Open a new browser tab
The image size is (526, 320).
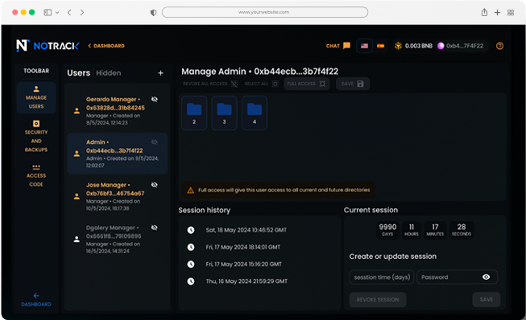click(497, 12)
